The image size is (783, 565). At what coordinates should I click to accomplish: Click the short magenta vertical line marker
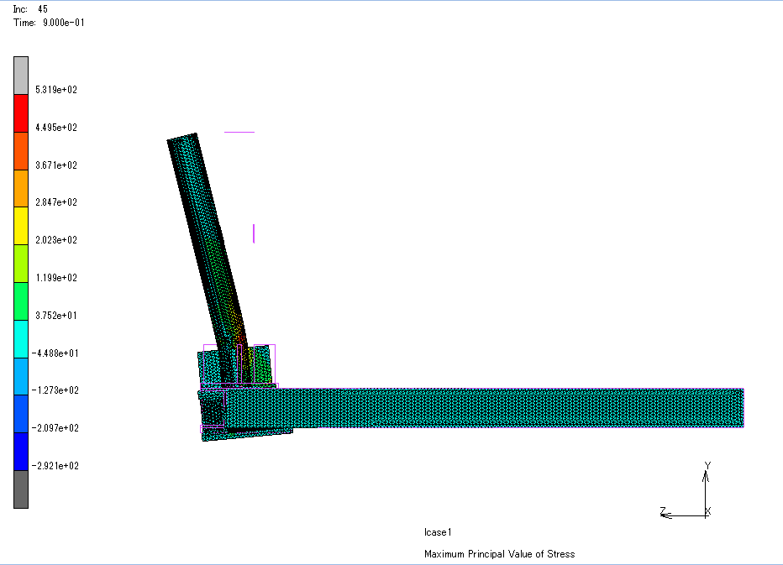[254, 233]
